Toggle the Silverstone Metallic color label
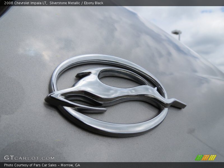This screenshot has width=224, height=168. coord(64,3)
